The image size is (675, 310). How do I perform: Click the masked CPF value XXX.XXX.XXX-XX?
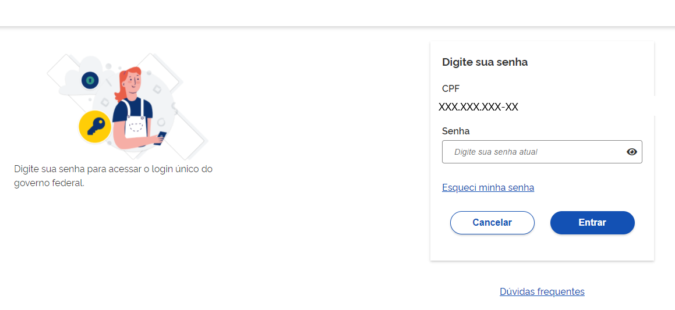[478, 107]
